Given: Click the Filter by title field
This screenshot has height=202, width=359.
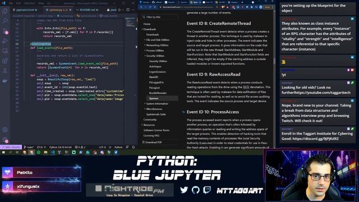Looking at the screenshot, I should click(x=160, y=17).
